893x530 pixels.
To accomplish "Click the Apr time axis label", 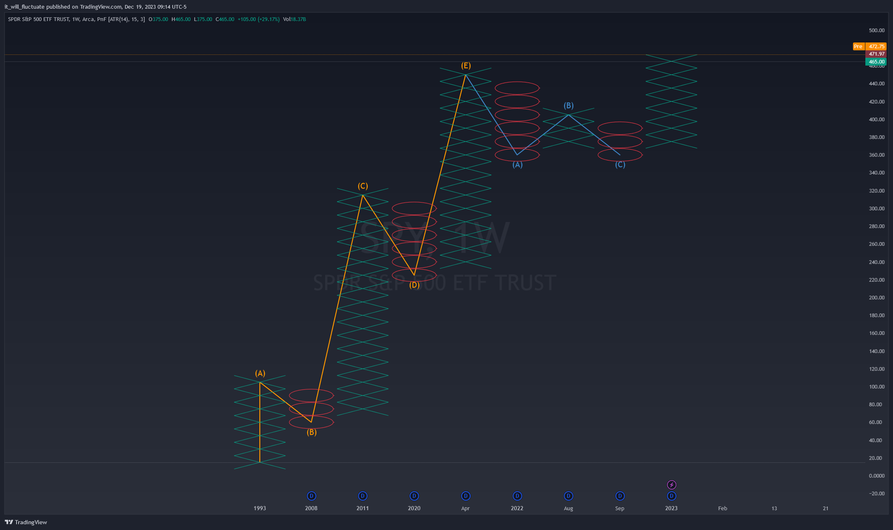I will [466, 508].
